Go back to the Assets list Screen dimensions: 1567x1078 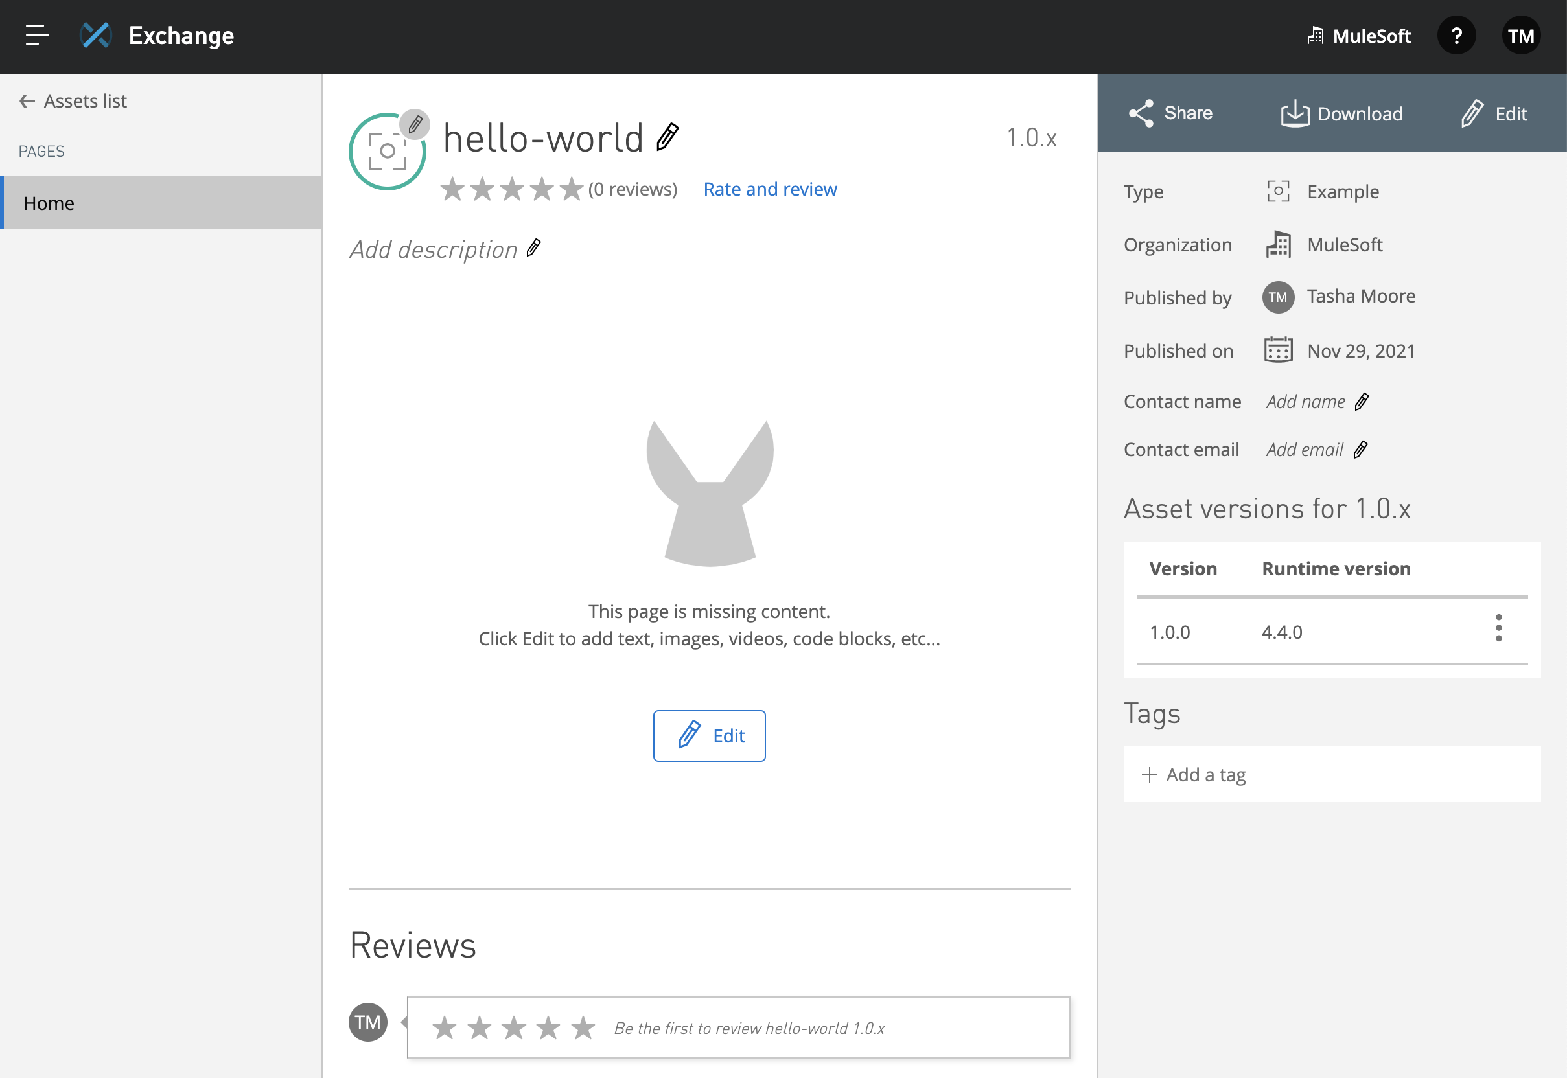point(73,100)
